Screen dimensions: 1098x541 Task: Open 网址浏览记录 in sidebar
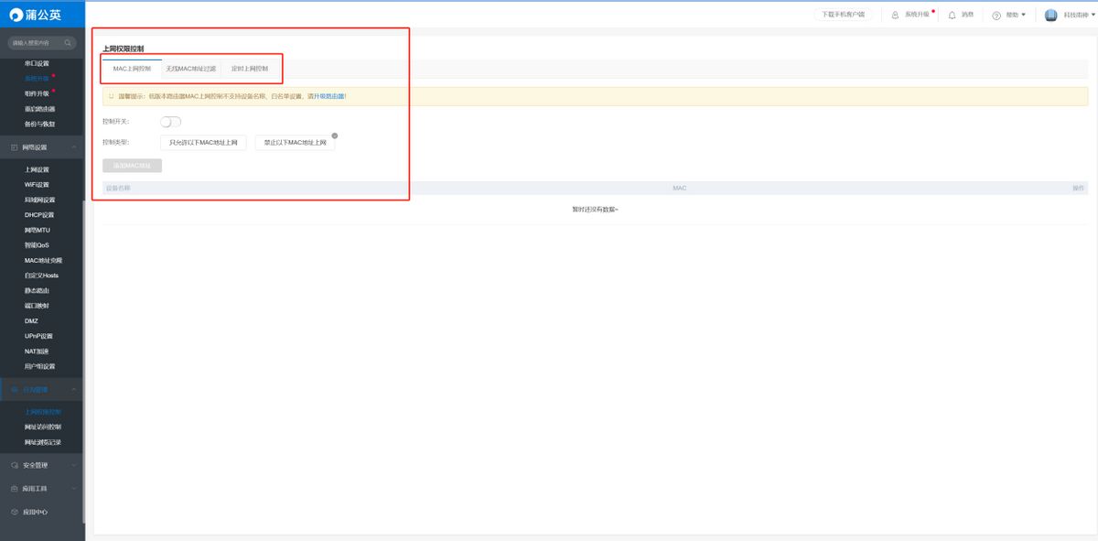(x=43, y=442)
